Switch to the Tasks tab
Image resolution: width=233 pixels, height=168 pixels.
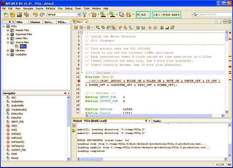click(x=157, y=121)
